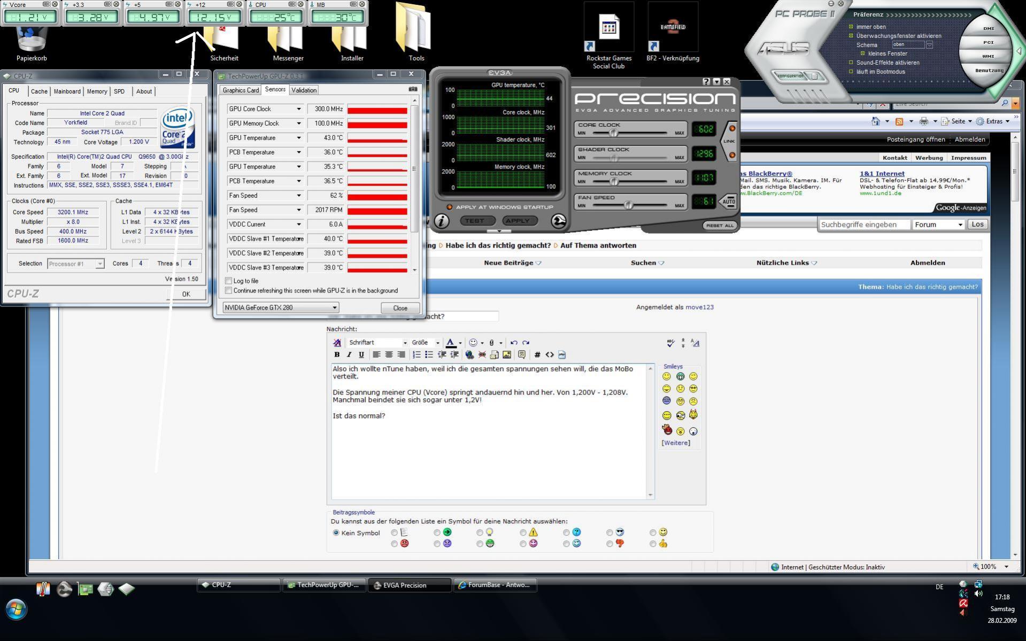The image size is (1026, 641).
Task: Switch to CPU-Z Memory tab
Action: pos(97,91)
